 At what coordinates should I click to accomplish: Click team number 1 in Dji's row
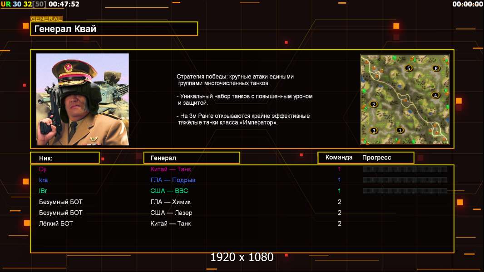(x=339, y=169)
